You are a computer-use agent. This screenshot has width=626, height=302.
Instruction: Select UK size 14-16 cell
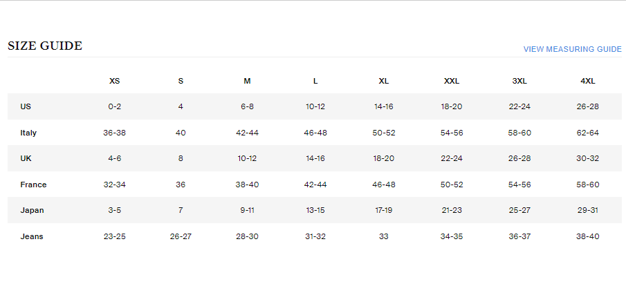coord(315,158)
